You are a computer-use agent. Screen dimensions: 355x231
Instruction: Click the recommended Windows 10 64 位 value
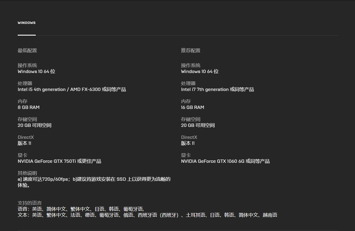click(x=200, y=72)
